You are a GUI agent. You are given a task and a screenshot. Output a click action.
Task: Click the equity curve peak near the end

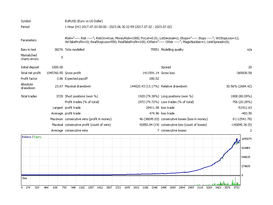[x=237, y=139]
